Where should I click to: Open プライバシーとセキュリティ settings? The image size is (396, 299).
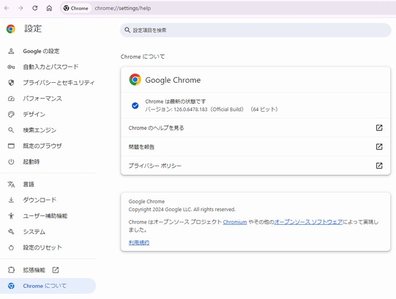coord(48,83)
